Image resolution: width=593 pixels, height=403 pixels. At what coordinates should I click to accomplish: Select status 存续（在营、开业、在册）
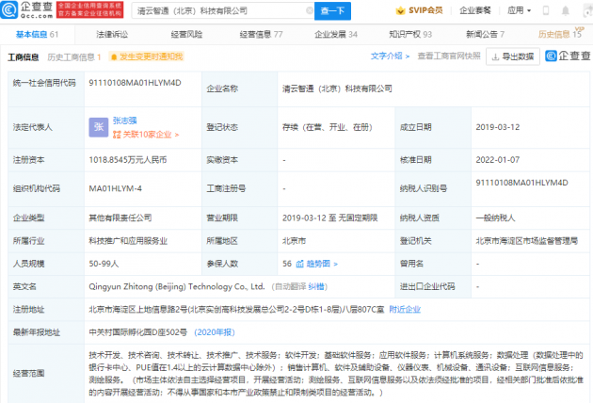coord(328,127)
